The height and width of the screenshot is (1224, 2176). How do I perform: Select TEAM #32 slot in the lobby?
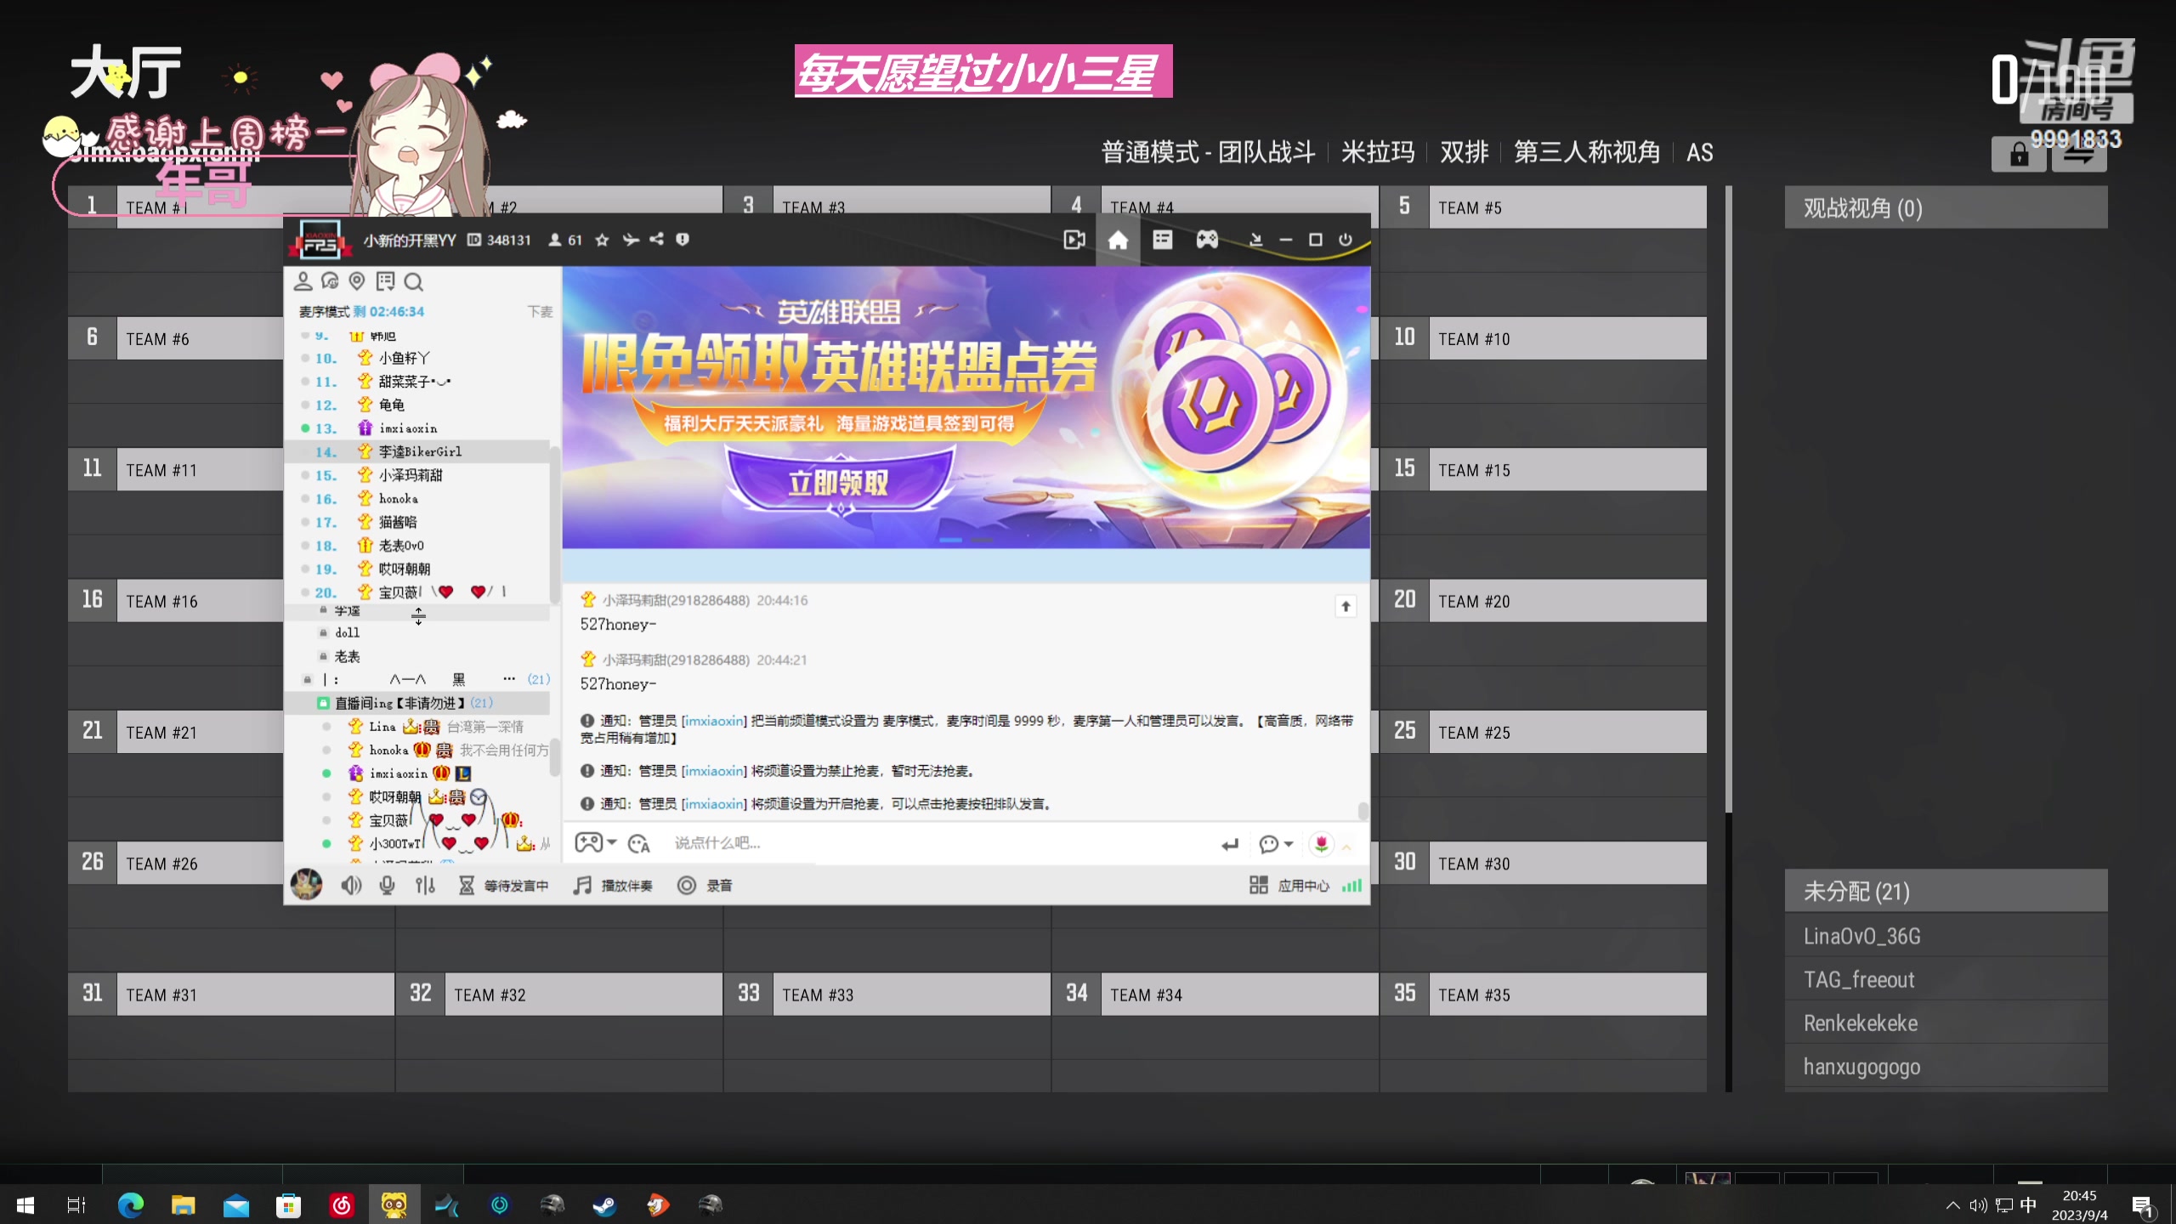point(559,994)
